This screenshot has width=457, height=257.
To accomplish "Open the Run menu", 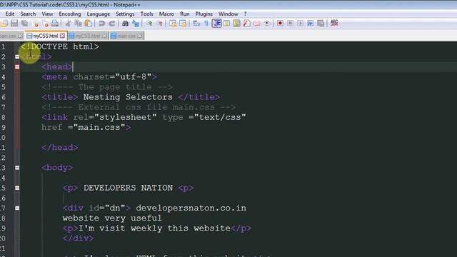I will (184, 14).
